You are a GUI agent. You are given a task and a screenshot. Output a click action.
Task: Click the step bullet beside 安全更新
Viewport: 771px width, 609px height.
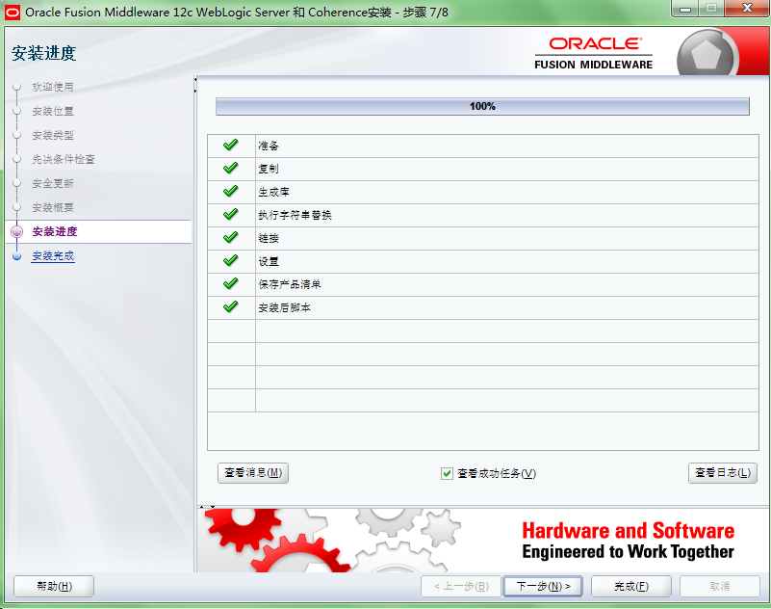click(x=17, y=183)
